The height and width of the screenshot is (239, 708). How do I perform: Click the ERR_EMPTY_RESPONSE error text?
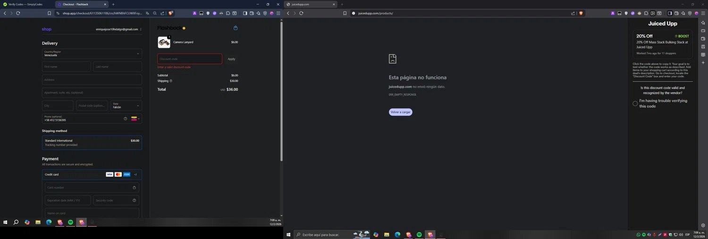click(403, 94)
